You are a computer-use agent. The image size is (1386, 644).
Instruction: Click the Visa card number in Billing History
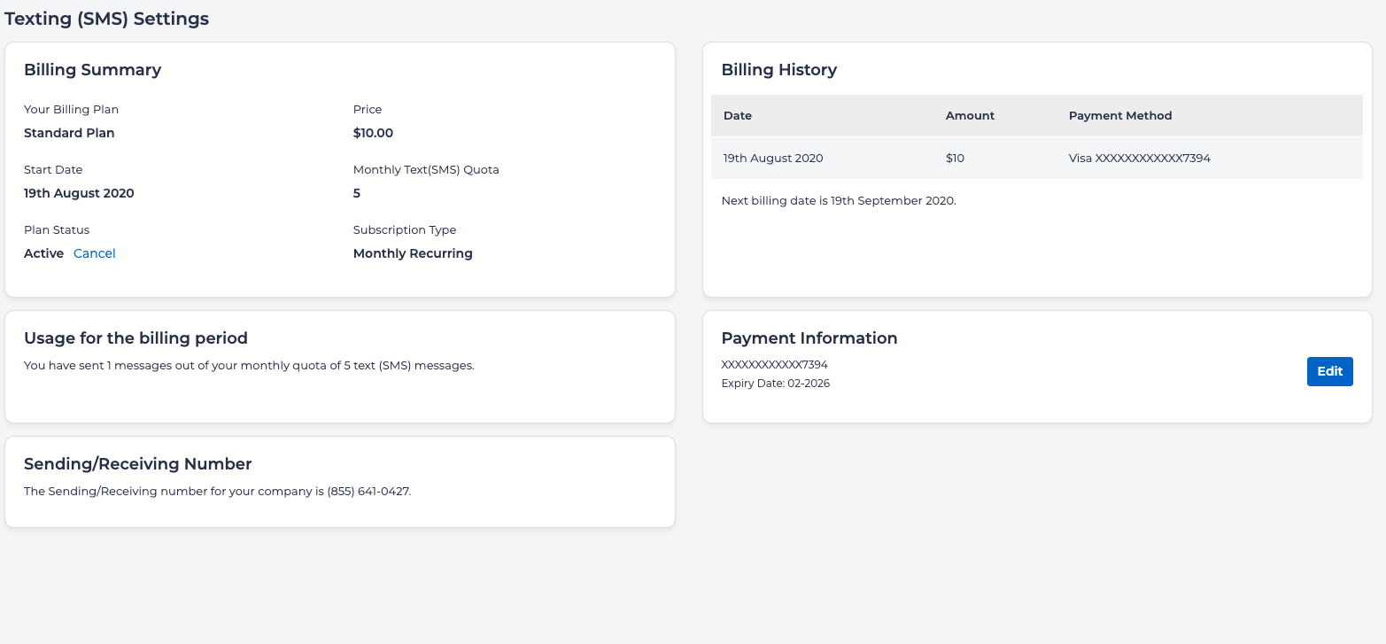point(1139,159)
